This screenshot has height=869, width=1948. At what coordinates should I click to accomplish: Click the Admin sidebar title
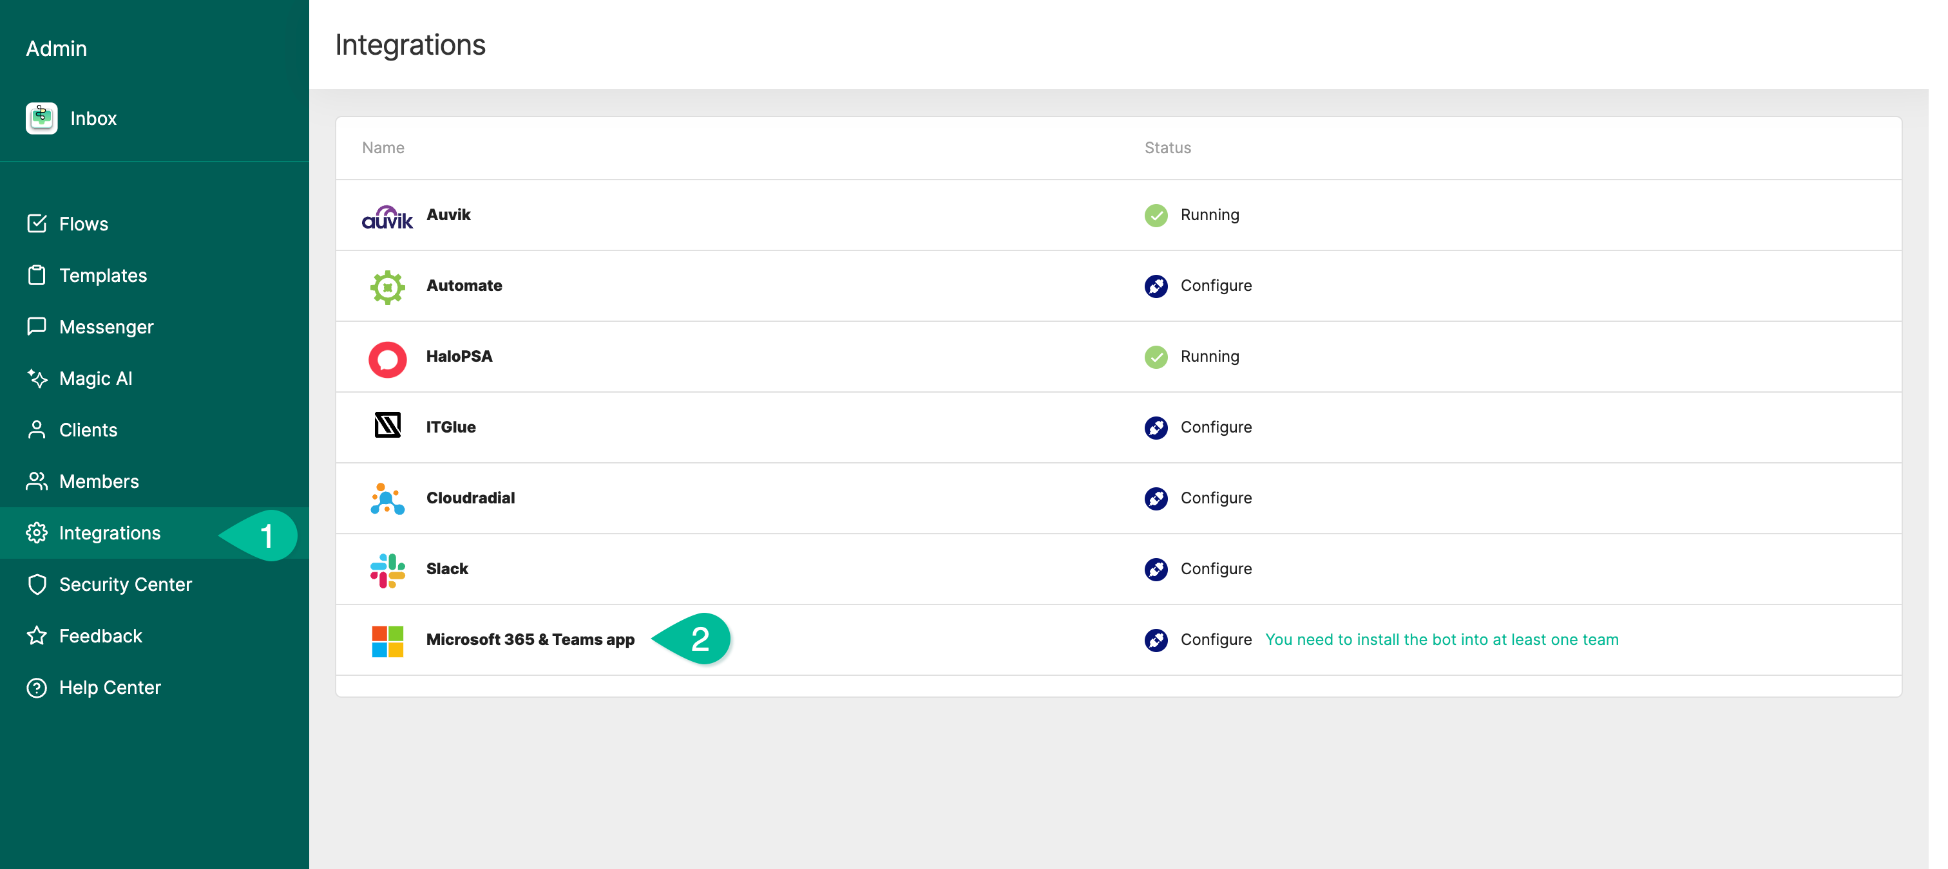56,48
